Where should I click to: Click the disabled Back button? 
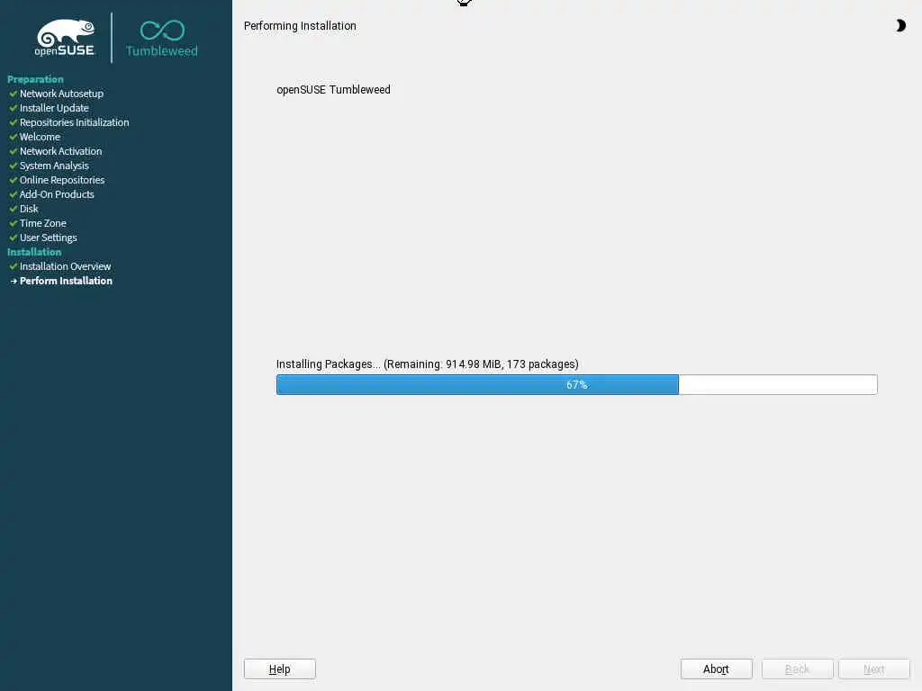(x=798, y=669)
